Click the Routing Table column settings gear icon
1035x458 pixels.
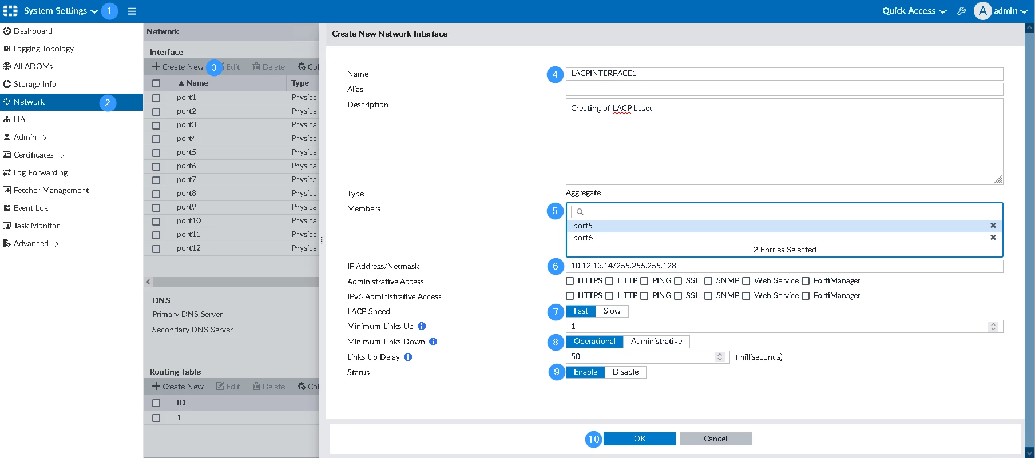tap(302, 387)
